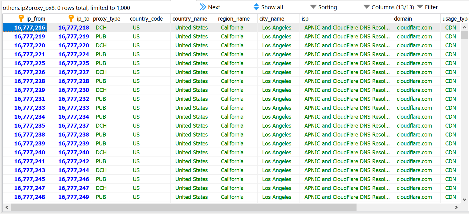Click the vertical scrollbar thumb
This screenshot has height=214, width=469.
point(464,35)
